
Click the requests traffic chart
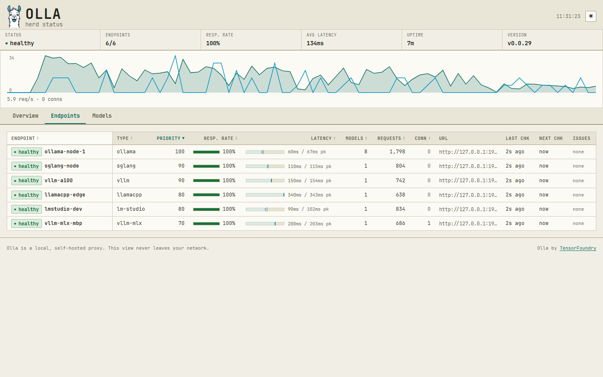[x=301, y=74]
